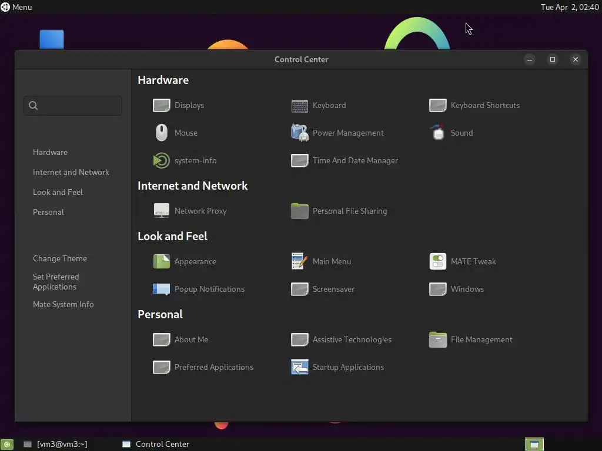The width and height of the screenshot is (602, 451).
Task: Close the Control Center window
Action: (x=576, y=59)
